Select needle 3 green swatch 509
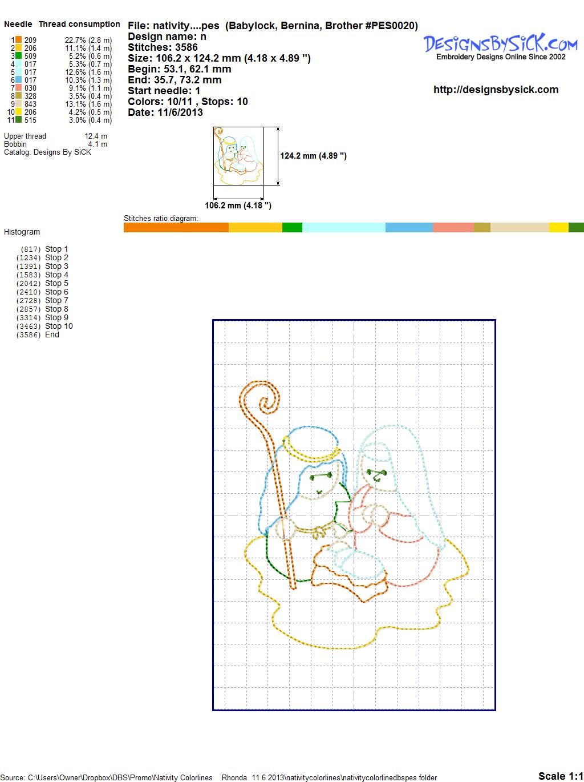The width and height of the screenshot is (584, 782). [x=19, y=56]
